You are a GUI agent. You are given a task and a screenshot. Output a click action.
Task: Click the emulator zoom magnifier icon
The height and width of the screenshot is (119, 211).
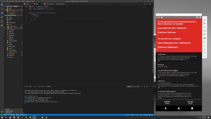tap(204, 42)
